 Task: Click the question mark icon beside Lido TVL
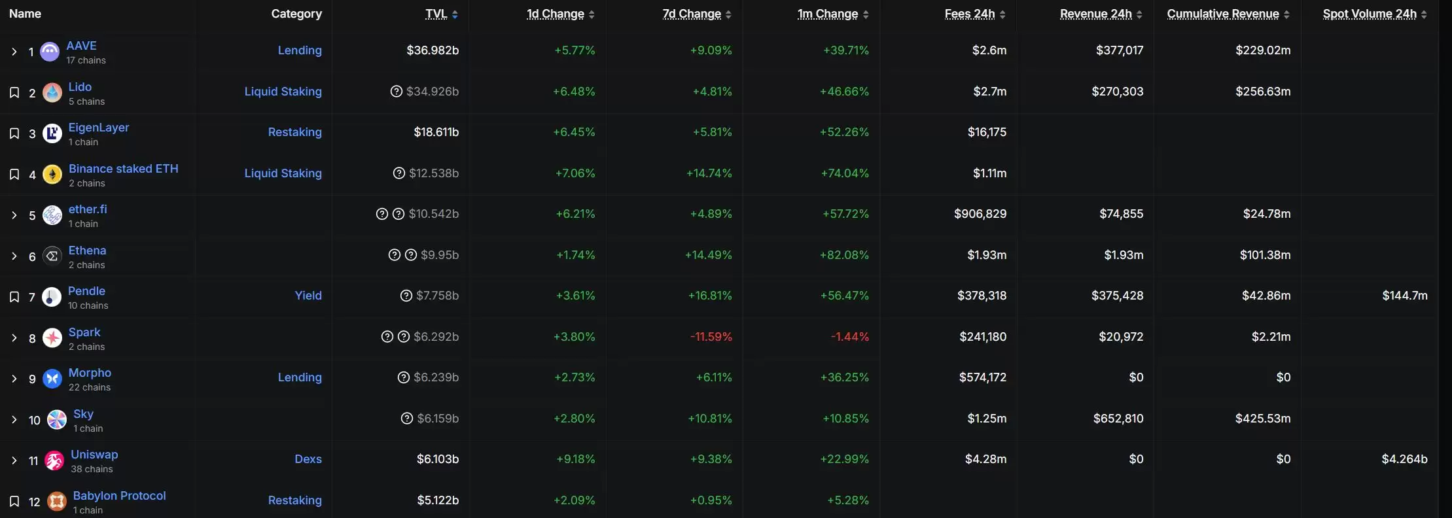[396, 92]
